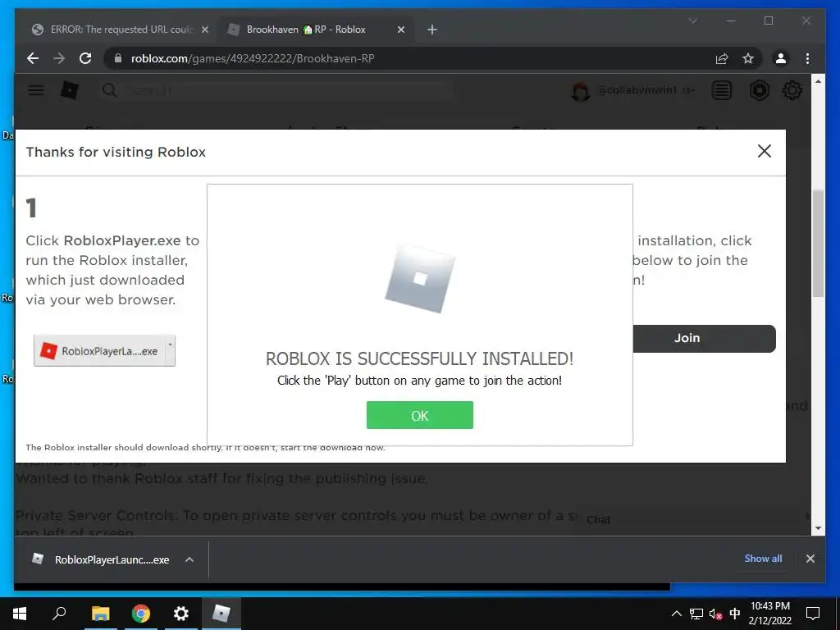This screenshot has height=630, width=840.
Task: Open the Roblox hamburger menu
Action: (x=36, y=90)
